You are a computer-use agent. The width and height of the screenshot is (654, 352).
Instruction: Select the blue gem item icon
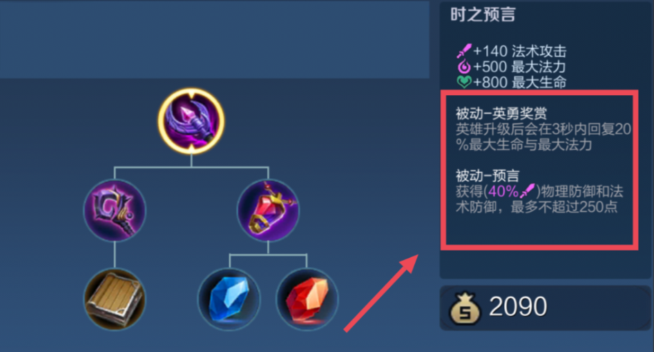(229, 299)
